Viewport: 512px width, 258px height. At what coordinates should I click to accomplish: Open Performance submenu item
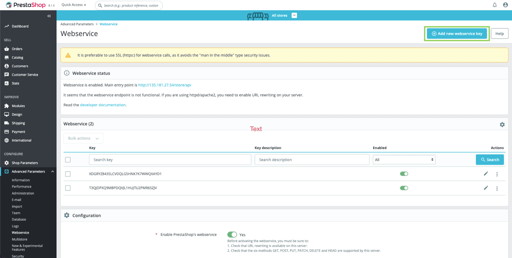pos(21,187)
